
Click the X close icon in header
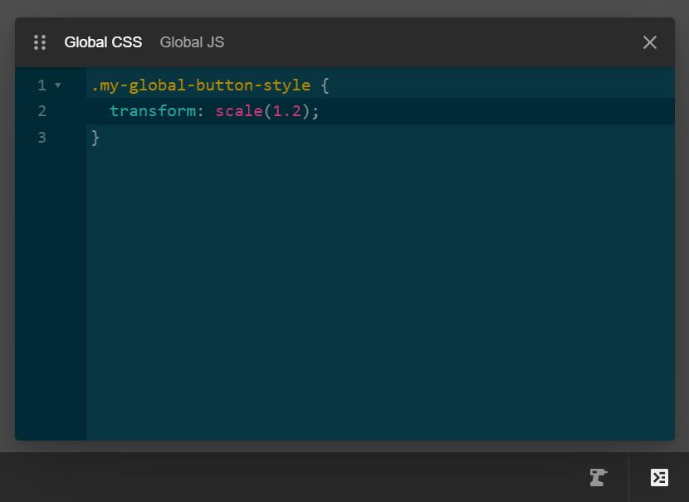coord(649,42)
